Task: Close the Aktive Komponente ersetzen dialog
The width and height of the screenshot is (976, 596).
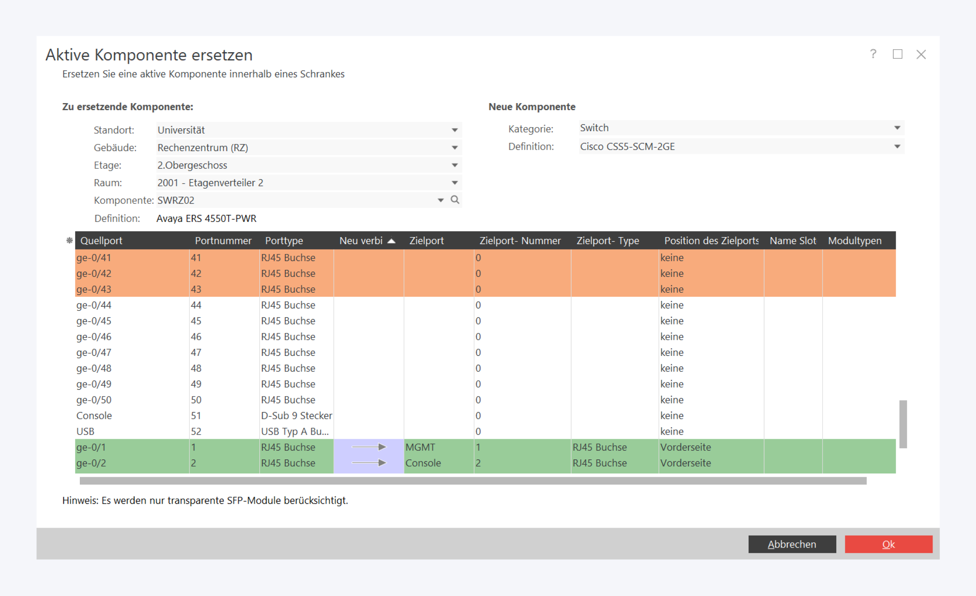Action: pos(921,54)
